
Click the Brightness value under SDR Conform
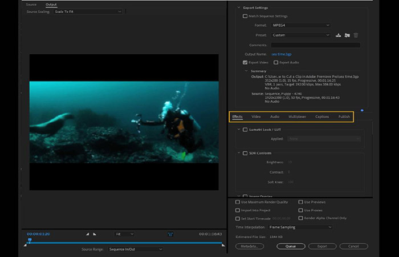click(x=290, y=162)
